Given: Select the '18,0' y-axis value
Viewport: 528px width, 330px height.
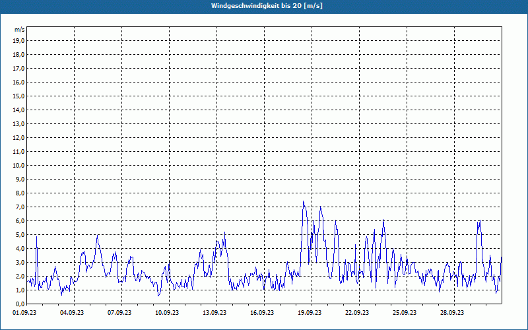Looking at the screenshot, I should click(18, 55).
